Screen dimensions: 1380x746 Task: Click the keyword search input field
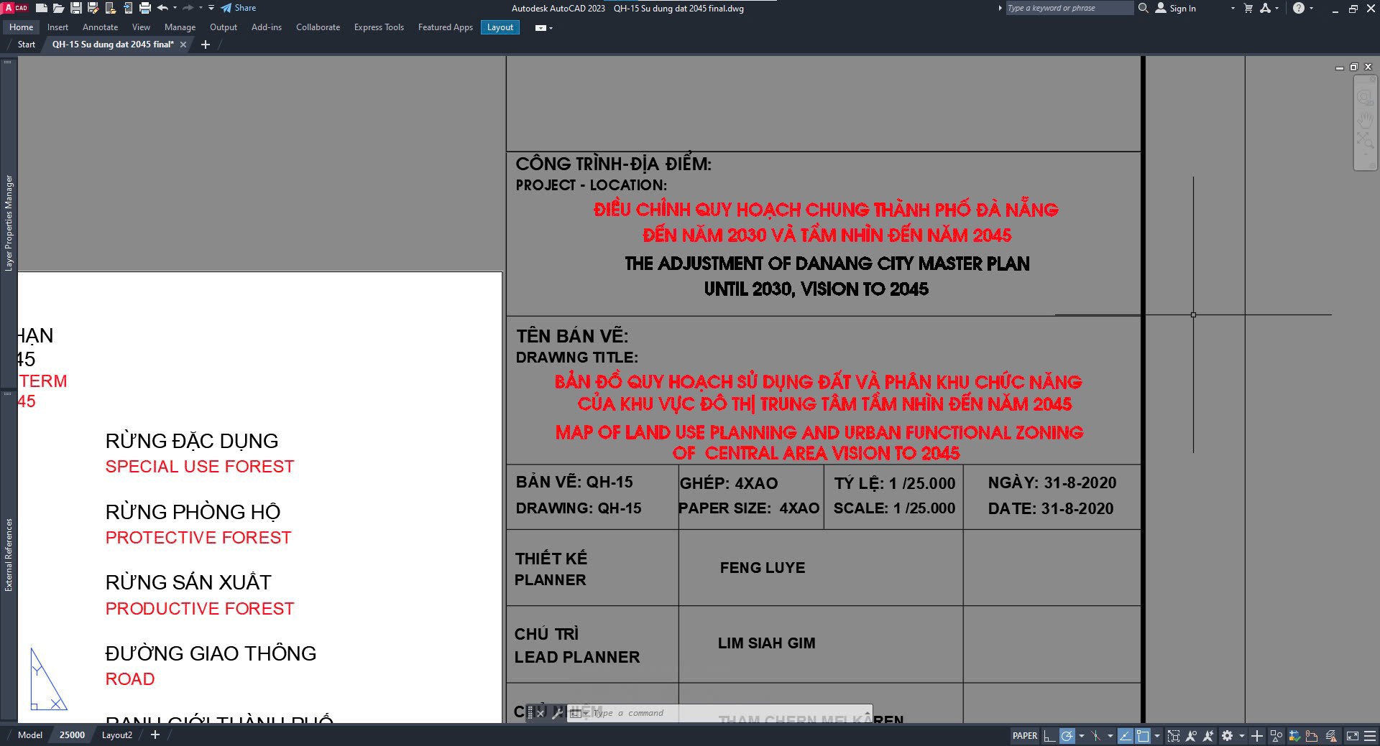tap(1069, 8)
